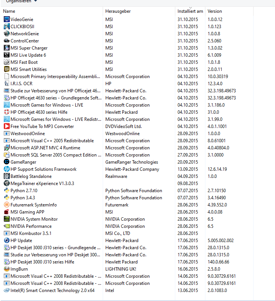The width and height of the screenshot is (275, 301).
Task: Select Studie zur Verbesserung von HP Officejet entry
Action: click(55, 90)
